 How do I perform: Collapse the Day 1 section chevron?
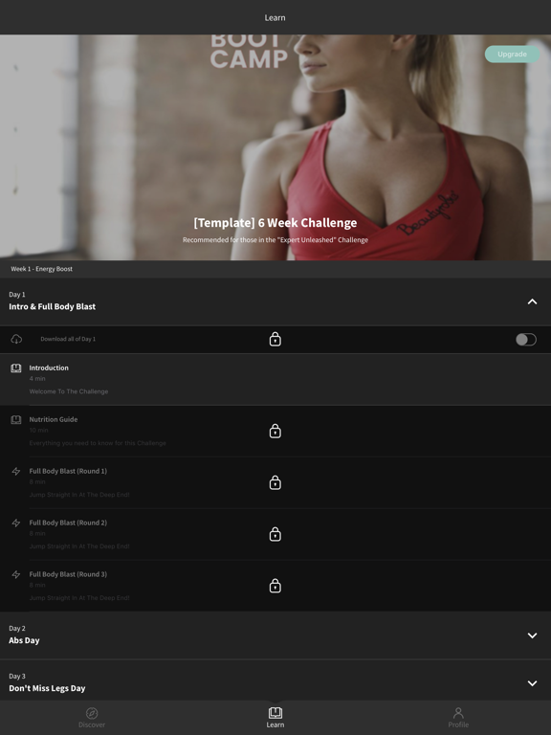pos(532,301)
